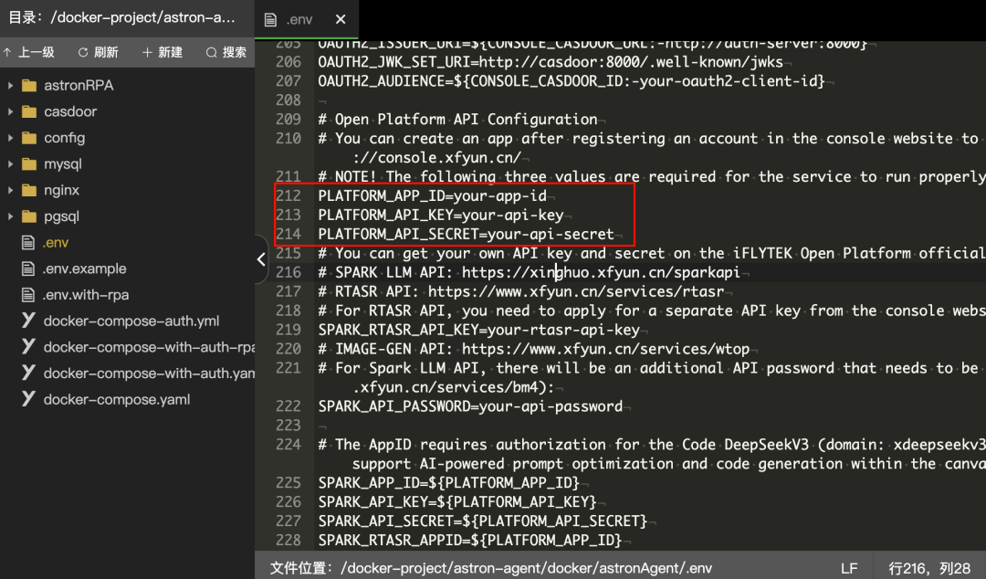Expand the nginx folder arrow
Viewport: 986px width, 579px height.
click(x=10, y=190)
